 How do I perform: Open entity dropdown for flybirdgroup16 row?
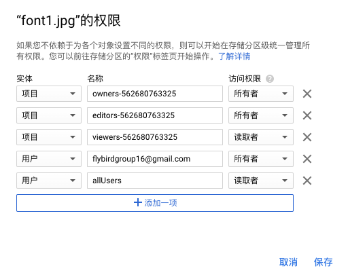point(49,159)
